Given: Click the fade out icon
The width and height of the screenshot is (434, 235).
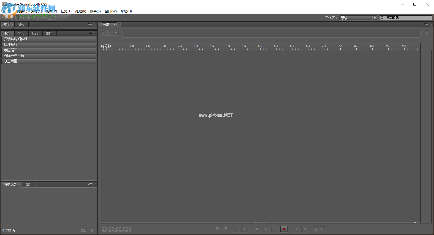Looking at the screenshot, I should pos(225,229).
